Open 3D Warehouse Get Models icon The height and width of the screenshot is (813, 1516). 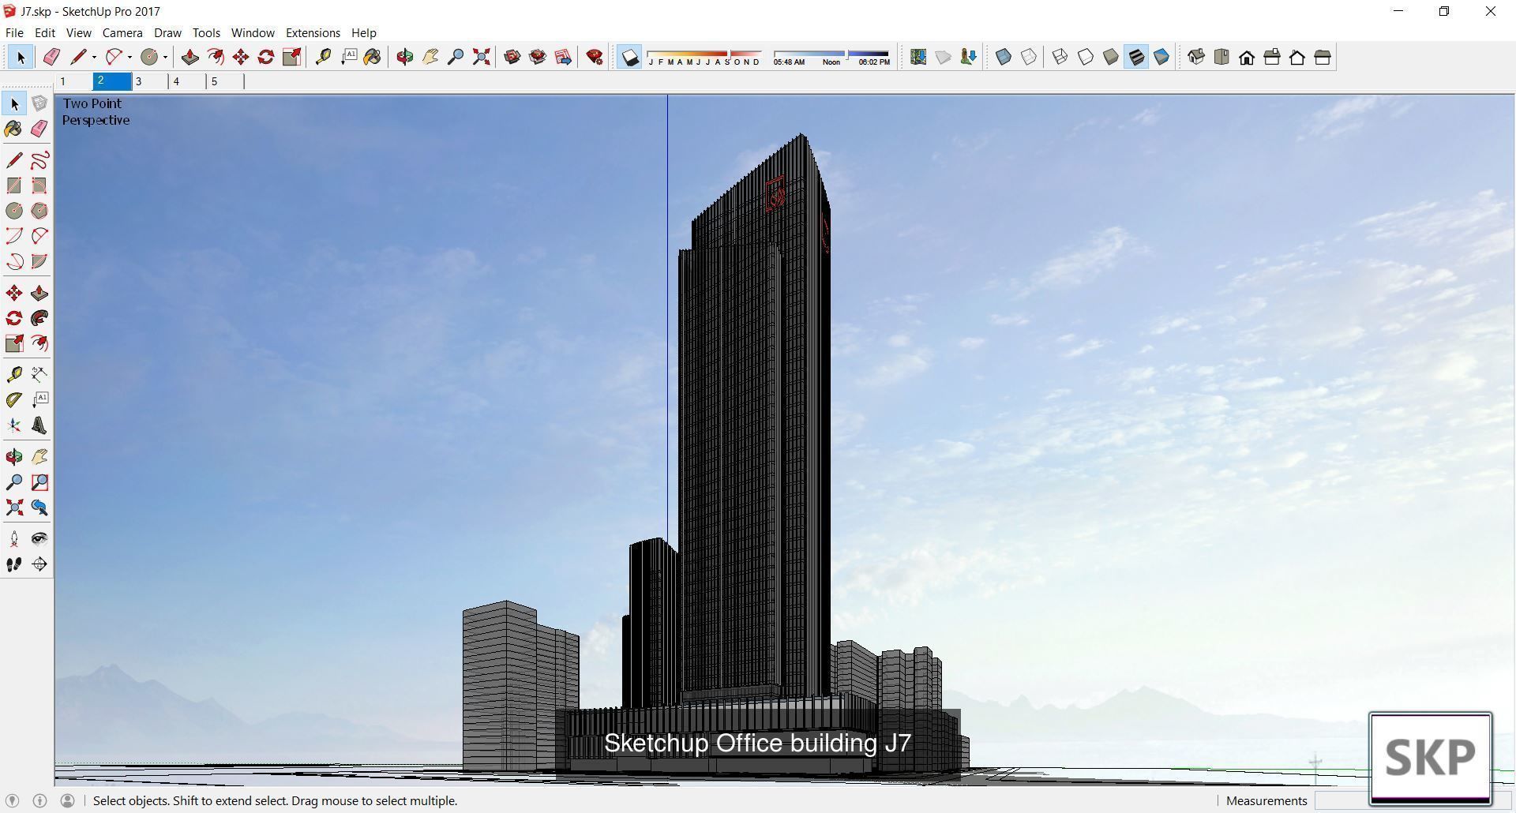click(512, 57)
